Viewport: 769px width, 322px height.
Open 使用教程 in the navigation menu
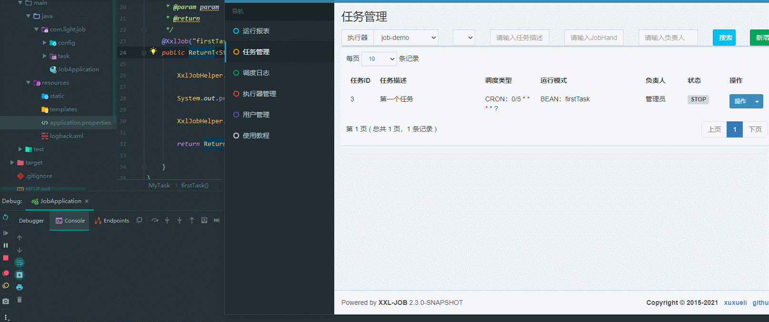[x=280, y=136]
